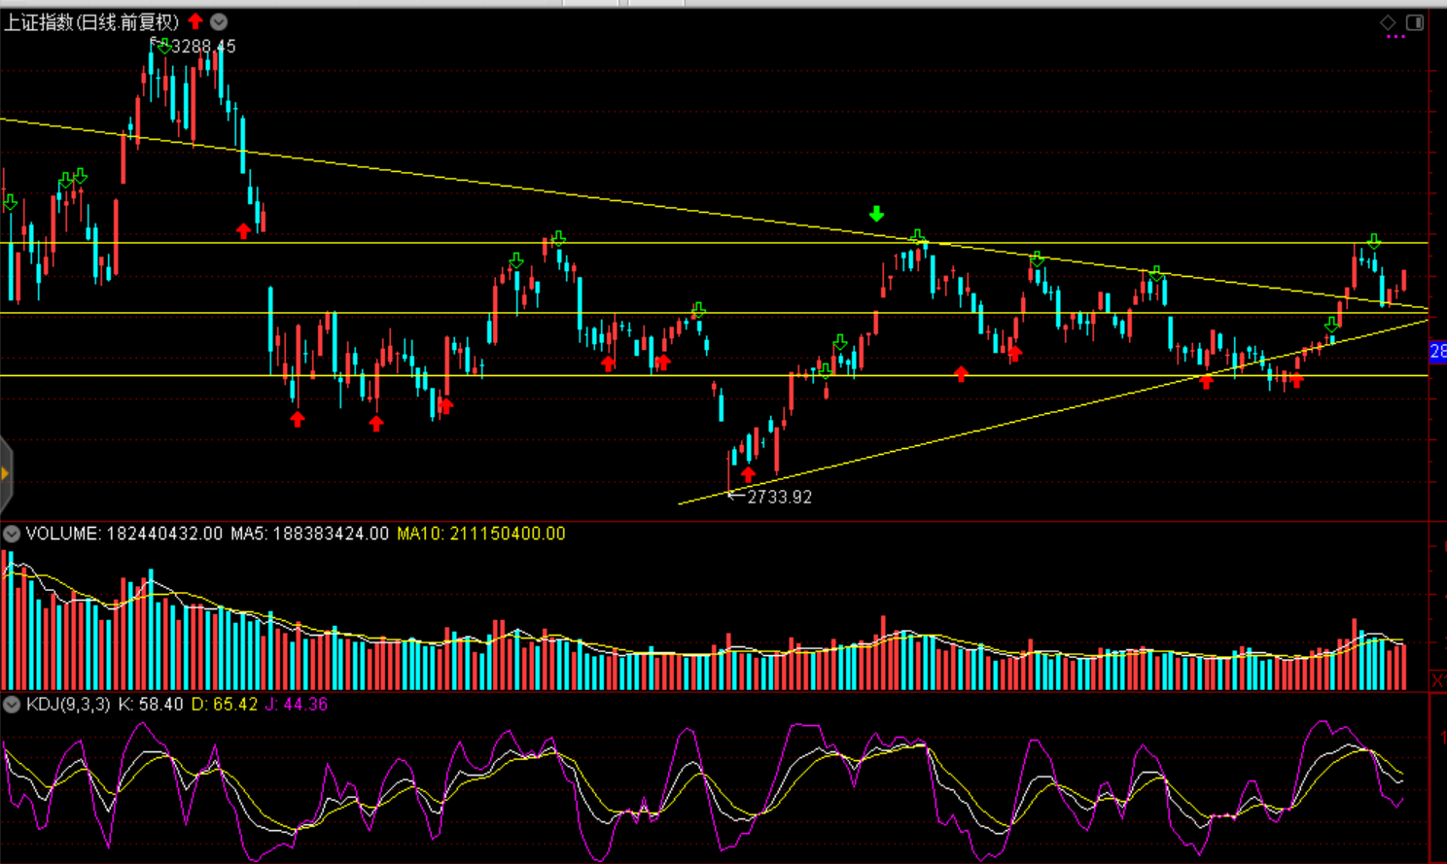Expand the left sidebar via orange arrow handle

(x=5, y=474)
